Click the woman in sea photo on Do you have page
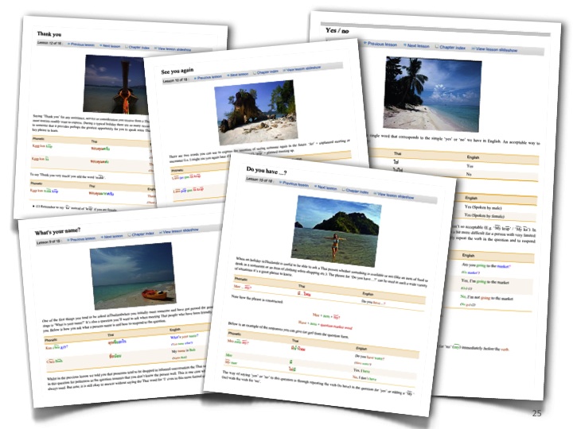 (337, 230)
